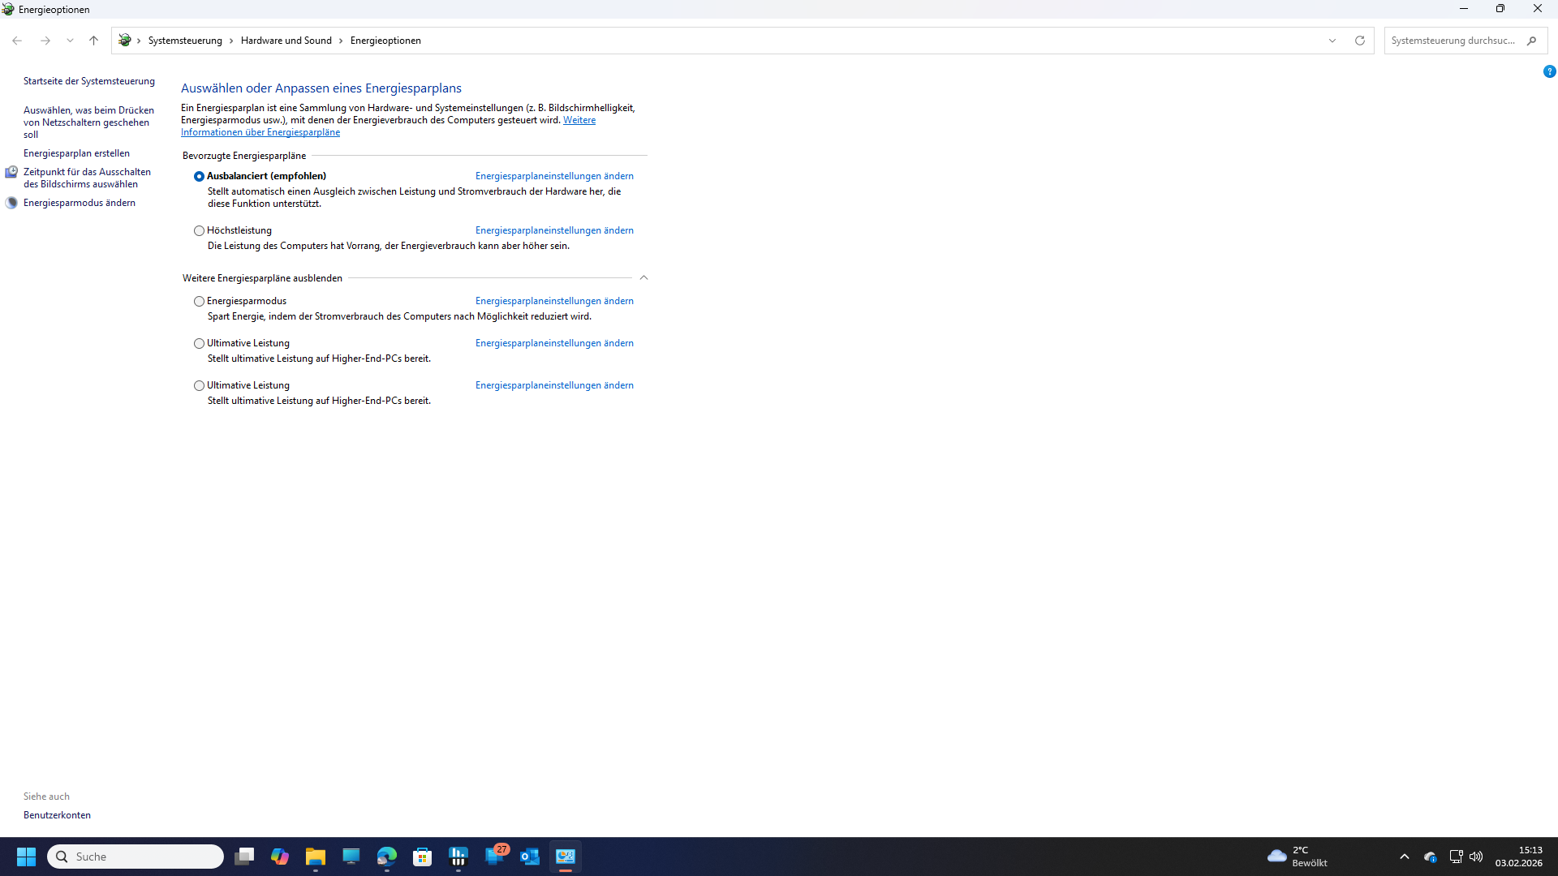
Task: Open Benutzerkonten under Siehe auch
Action: 57,814
